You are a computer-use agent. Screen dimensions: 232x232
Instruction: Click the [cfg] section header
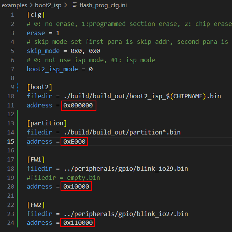click(x=36, y=15)
